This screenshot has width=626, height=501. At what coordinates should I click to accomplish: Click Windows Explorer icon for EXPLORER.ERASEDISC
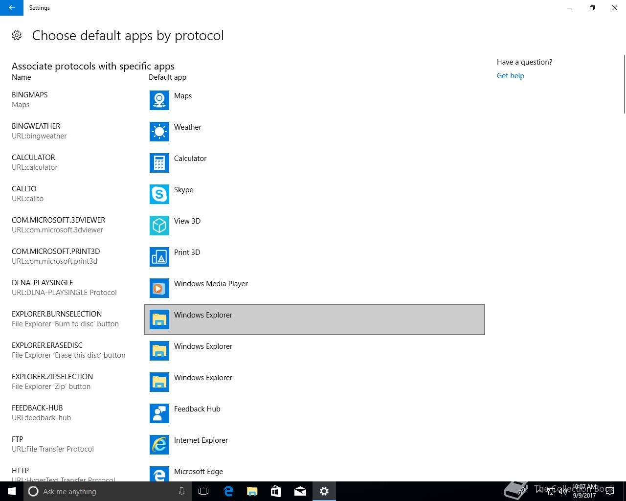coord(159,351)
